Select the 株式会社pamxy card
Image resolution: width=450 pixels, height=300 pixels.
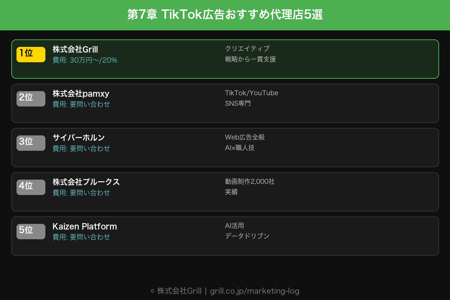(x=225, y=103)
